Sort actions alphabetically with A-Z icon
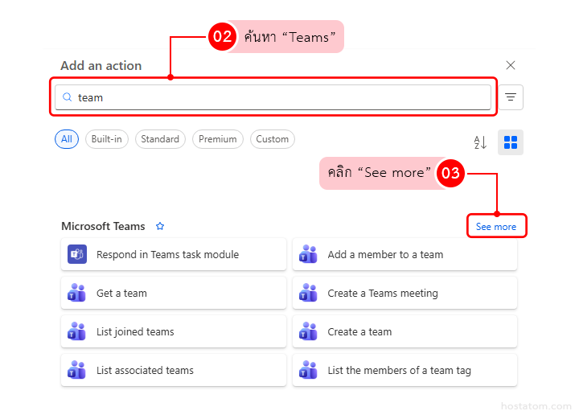This screenshot has height=415, width=579. 480,142
